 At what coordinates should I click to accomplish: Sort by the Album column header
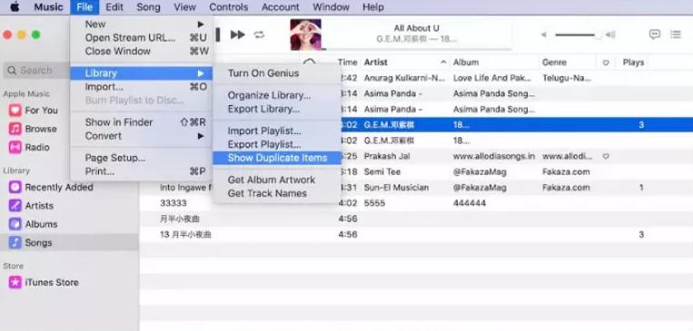(x=494, y=63)
